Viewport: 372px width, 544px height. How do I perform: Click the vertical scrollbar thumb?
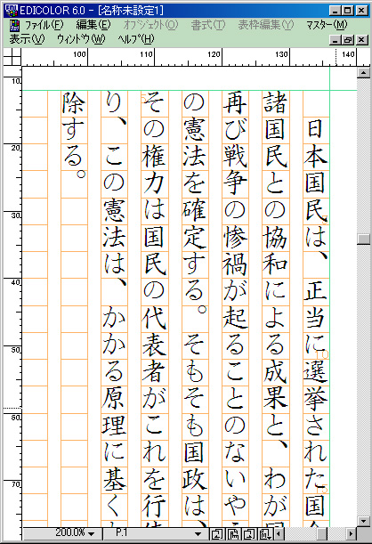click(364, 239)
